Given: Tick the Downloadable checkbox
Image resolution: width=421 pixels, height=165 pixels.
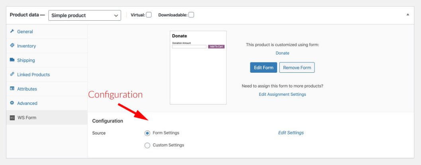Looking at the screenshot, I should pos(191,15).
